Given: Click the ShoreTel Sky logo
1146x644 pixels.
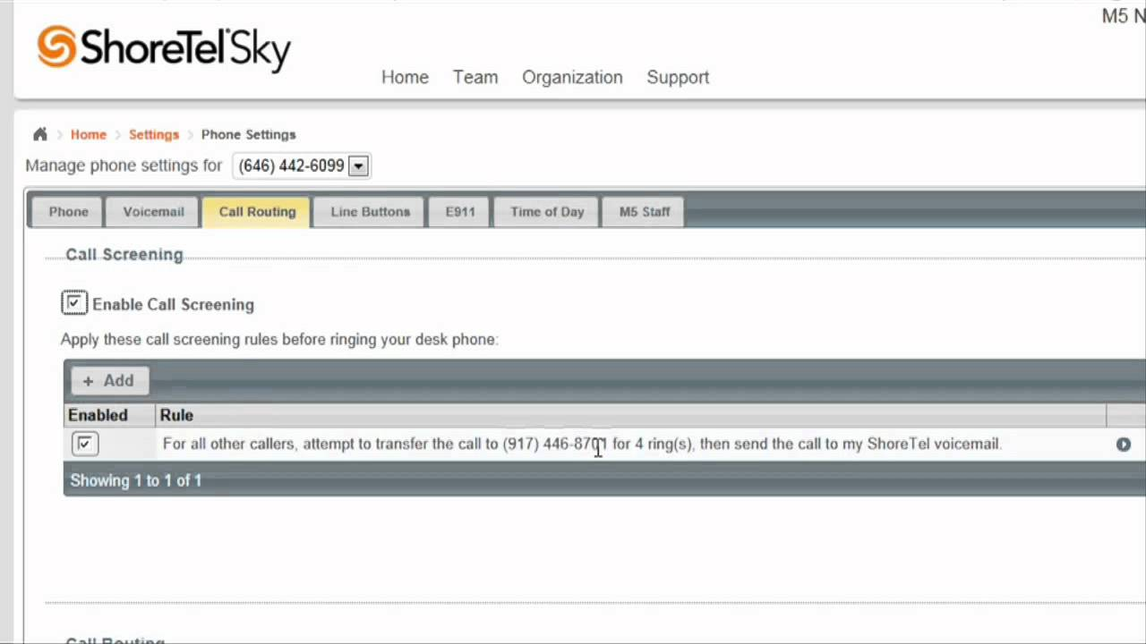Looking at the screenshot, I should 164,48.
